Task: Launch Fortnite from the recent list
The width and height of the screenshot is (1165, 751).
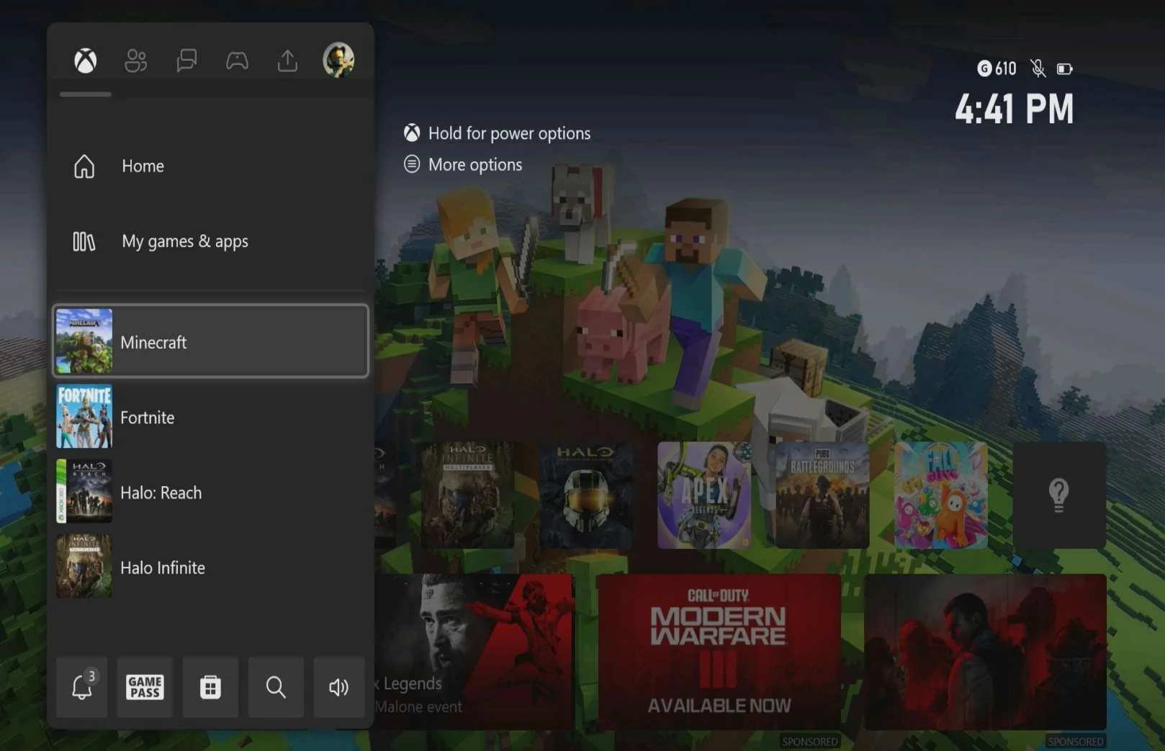Action: [x=210, y=417]
